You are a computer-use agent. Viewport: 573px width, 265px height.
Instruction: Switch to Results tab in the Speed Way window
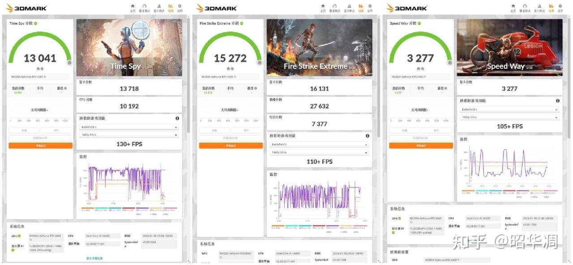point(551,8)
